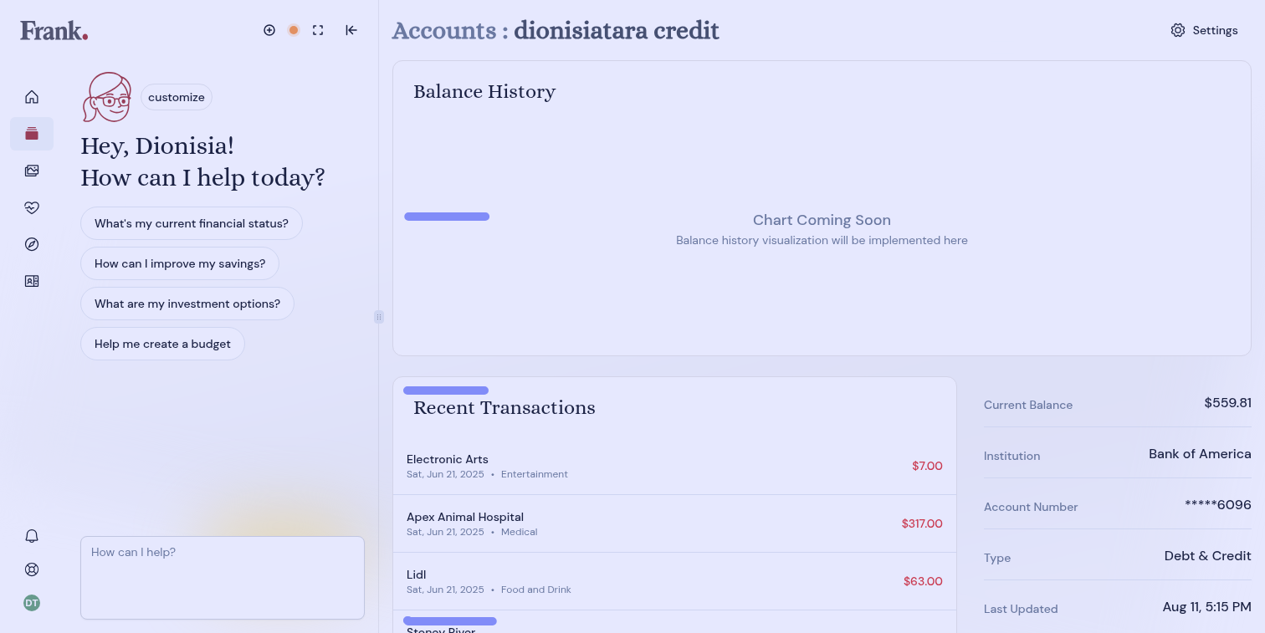Click the "How can I help?" input box
Screen dimensions: 1265x633
(223, 577)
